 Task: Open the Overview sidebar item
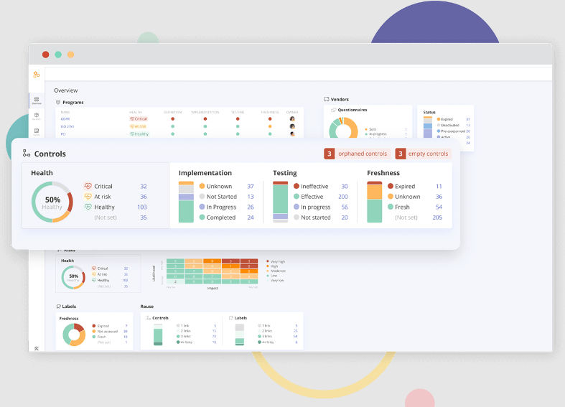pos(37,100)
